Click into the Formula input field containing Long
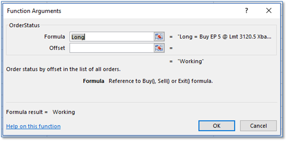This screenshot has width=287, height=141. [111, 37]
